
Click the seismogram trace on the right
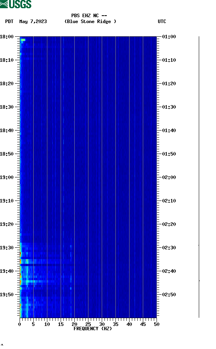tap(199, 177)
